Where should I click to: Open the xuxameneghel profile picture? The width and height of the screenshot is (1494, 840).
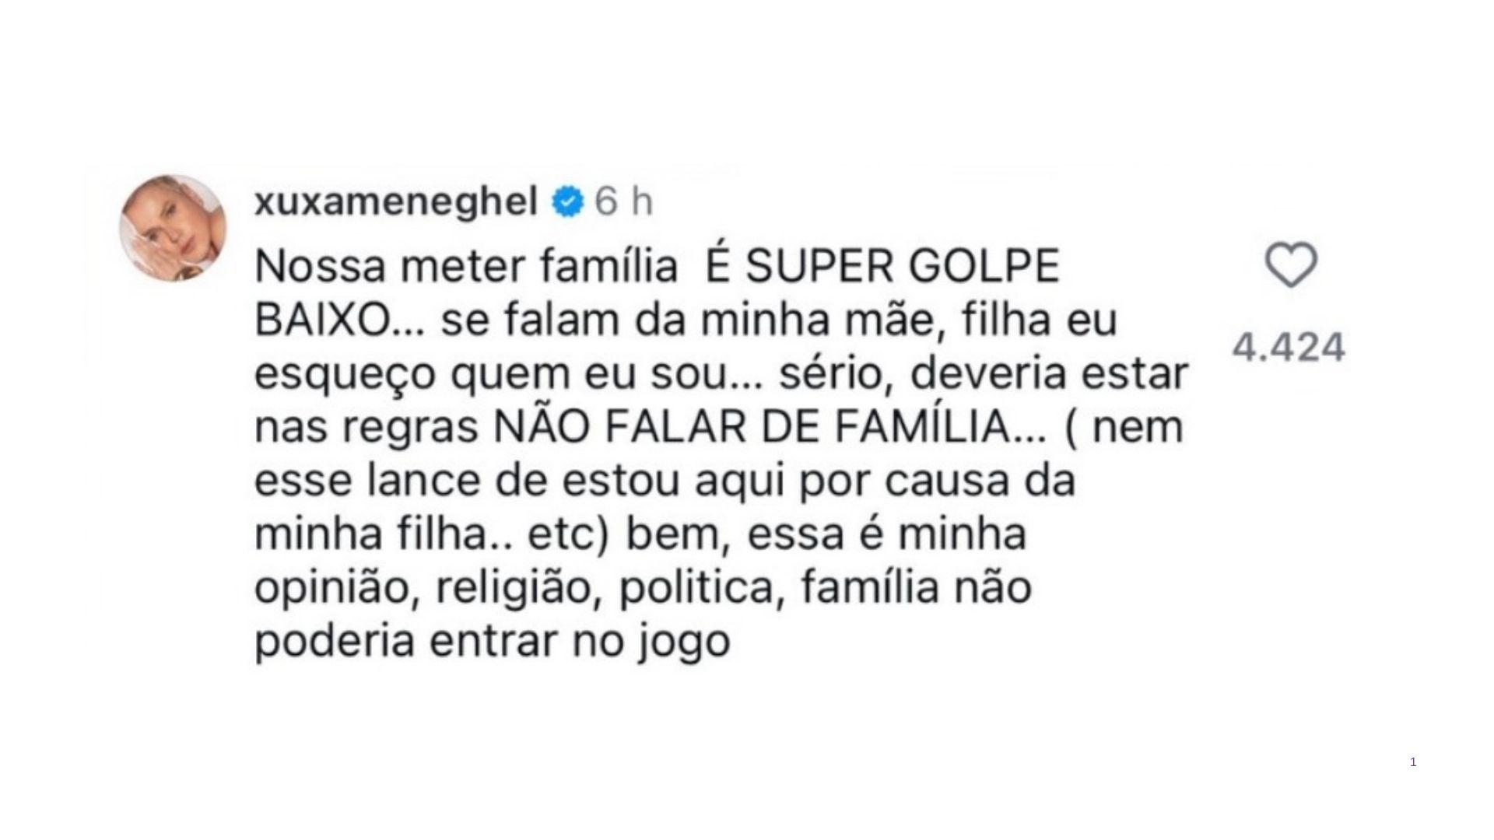[x=173, y=228]
